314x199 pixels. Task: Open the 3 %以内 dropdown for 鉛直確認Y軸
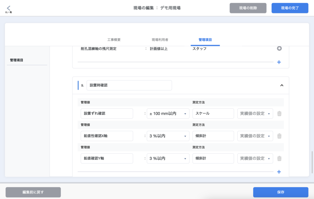pos(168,159)
